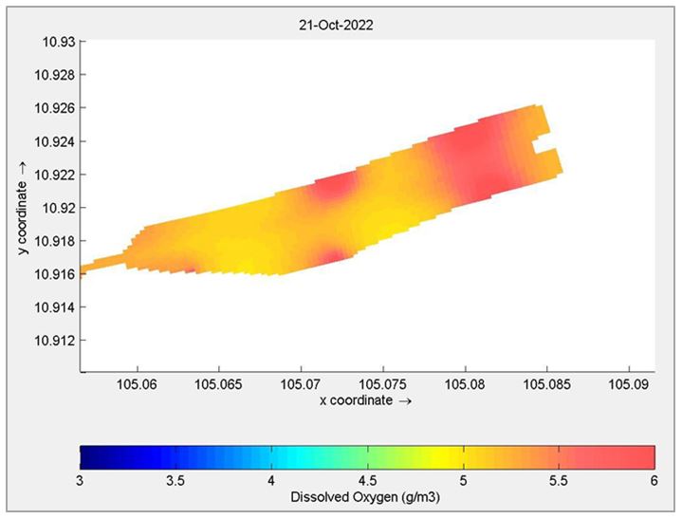This screenshot has height=519, width=682.
Task: Click y-axis tick label 10.928
Action: point(55,75)
